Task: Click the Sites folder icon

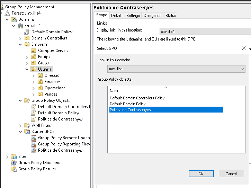Action: (x=14, y=156)
